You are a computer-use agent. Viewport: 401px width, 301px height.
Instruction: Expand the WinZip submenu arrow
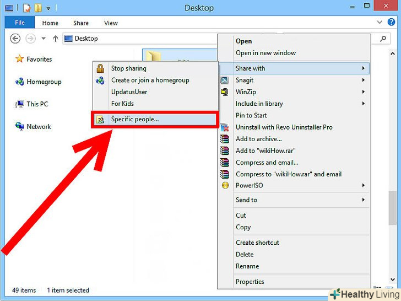pos(363,92)
